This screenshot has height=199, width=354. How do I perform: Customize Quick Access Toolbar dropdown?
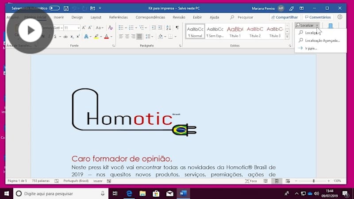click(100, 8)
